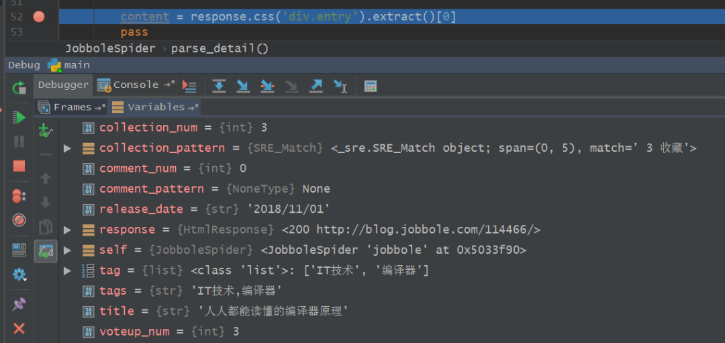Viewport: 725px width, 343px height.
Task: Rerun the main debug session
Action: [19, 87]
